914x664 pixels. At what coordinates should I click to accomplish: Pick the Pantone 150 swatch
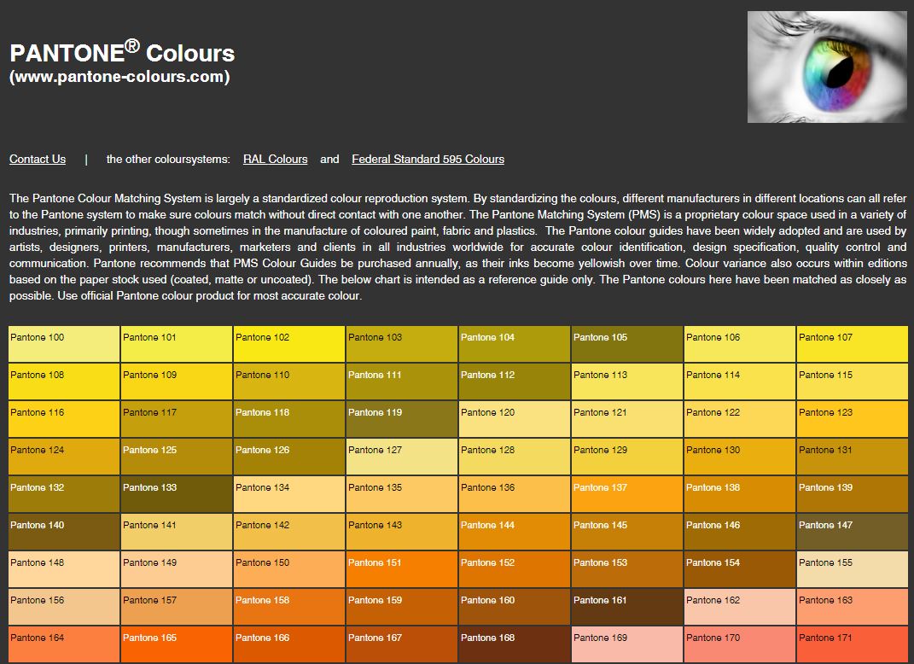click(289, 569)
